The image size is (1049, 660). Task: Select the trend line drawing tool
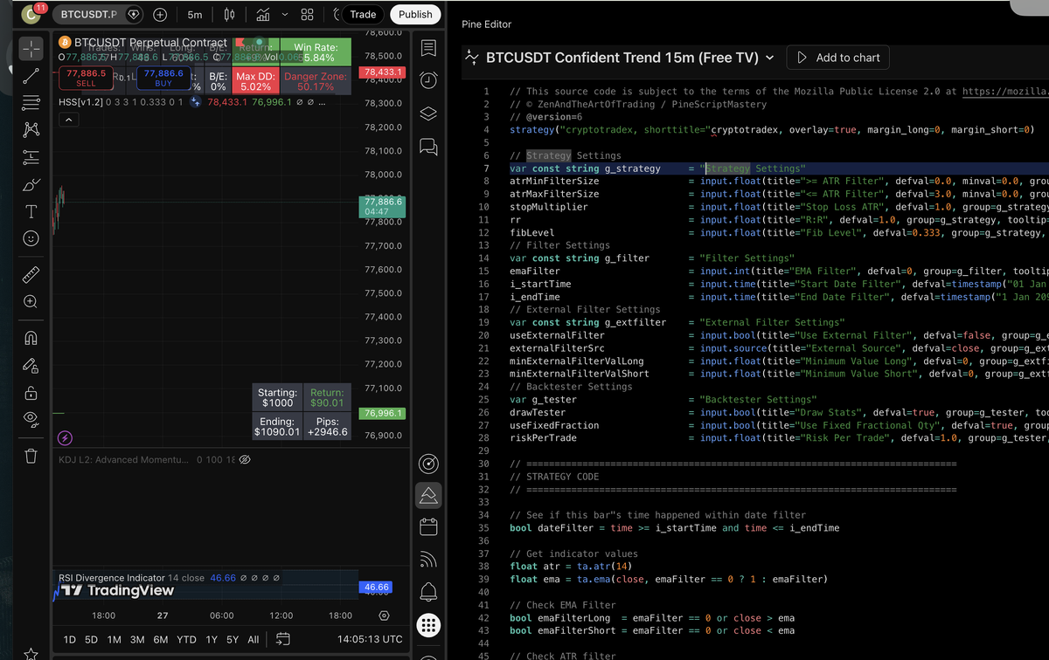coord(31,75)
